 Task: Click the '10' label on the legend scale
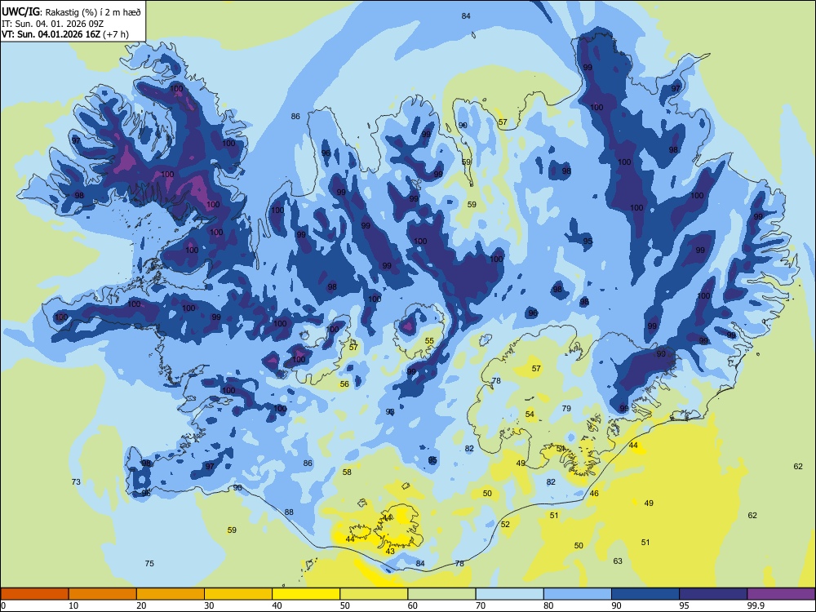[x=73, y=605]
